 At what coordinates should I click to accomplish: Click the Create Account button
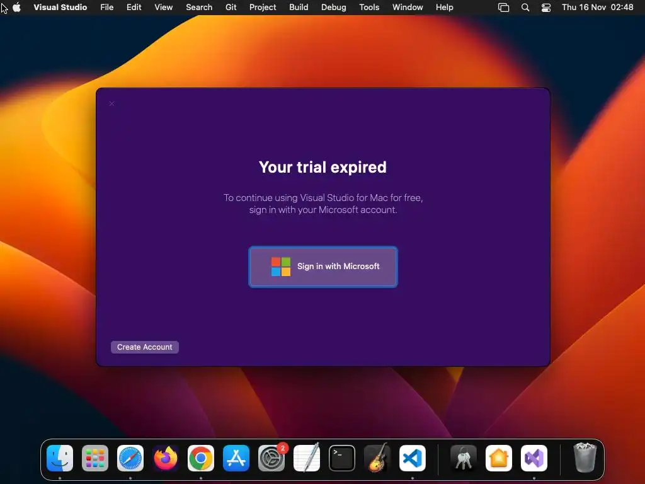(x=145, y=347)
